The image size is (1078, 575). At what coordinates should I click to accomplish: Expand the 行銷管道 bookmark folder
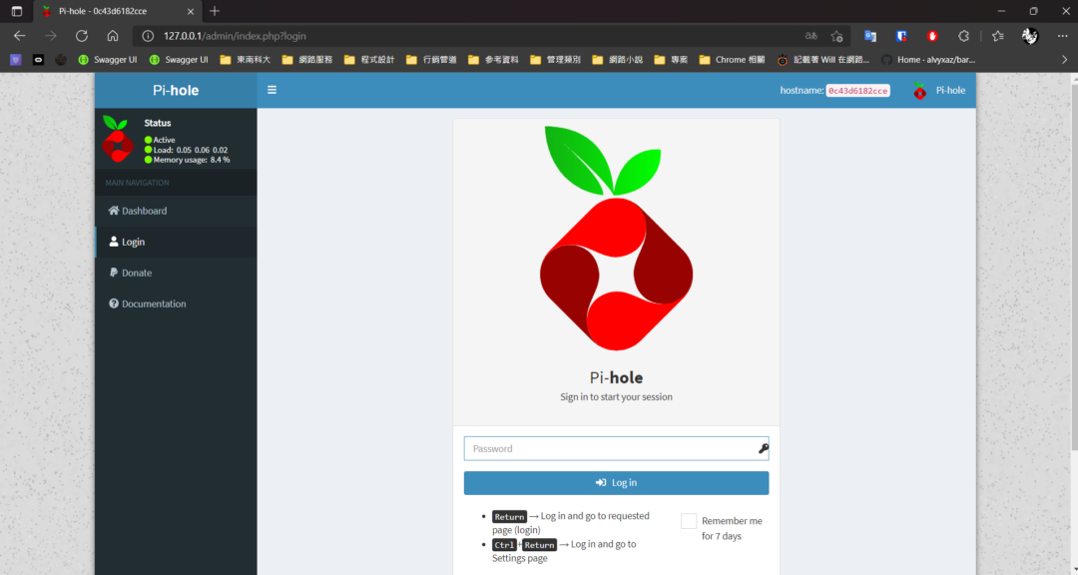coord(431,60)
